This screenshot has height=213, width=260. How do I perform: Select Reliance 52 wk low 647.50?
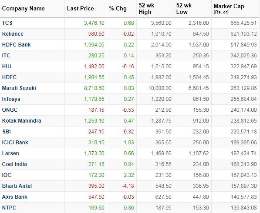pos(201,34)
